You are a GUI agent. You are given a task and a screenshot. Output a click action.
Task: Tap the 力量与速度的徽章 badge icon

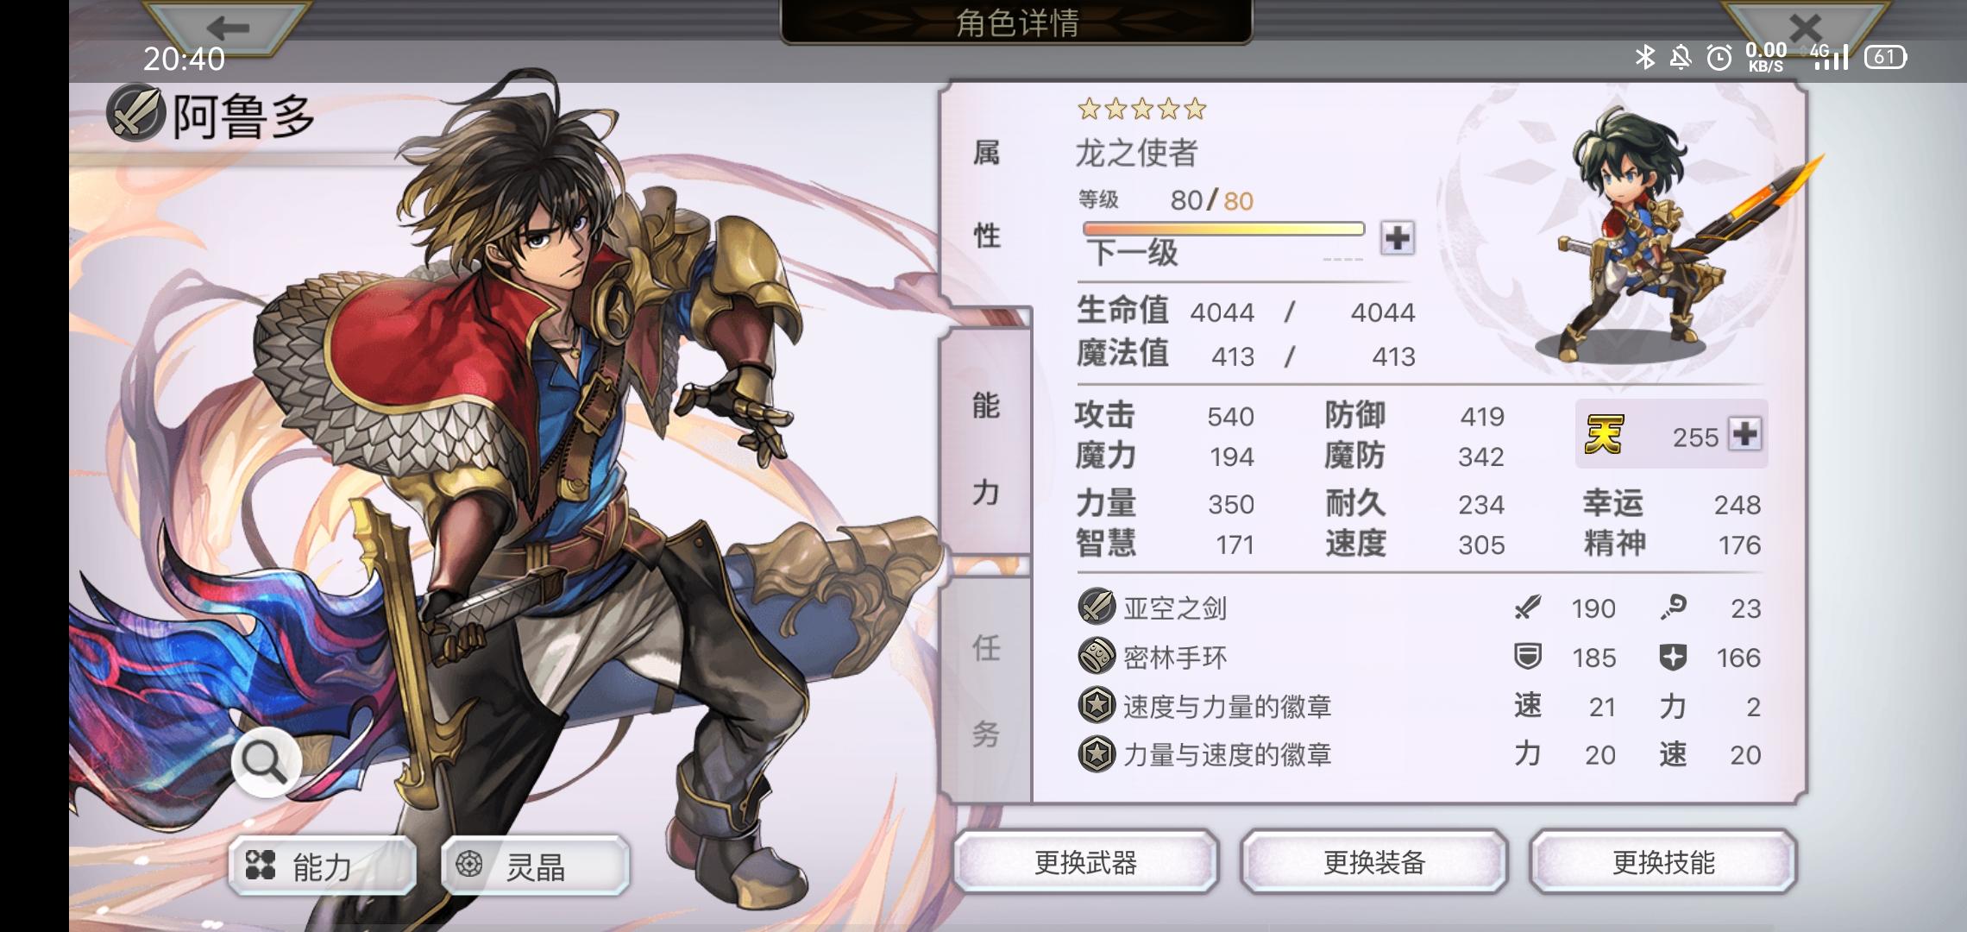1097,754
